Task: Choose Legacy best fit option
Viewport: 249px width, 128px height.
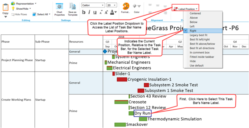Action: (x=203, y=35)
